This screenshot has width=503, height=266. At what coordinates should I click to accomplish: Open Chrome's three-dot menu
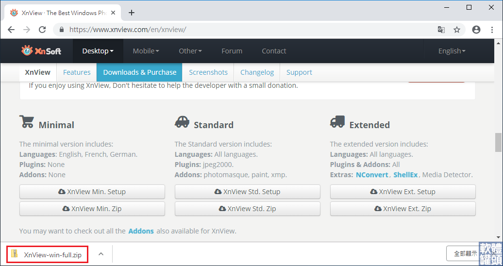(492, 30)
